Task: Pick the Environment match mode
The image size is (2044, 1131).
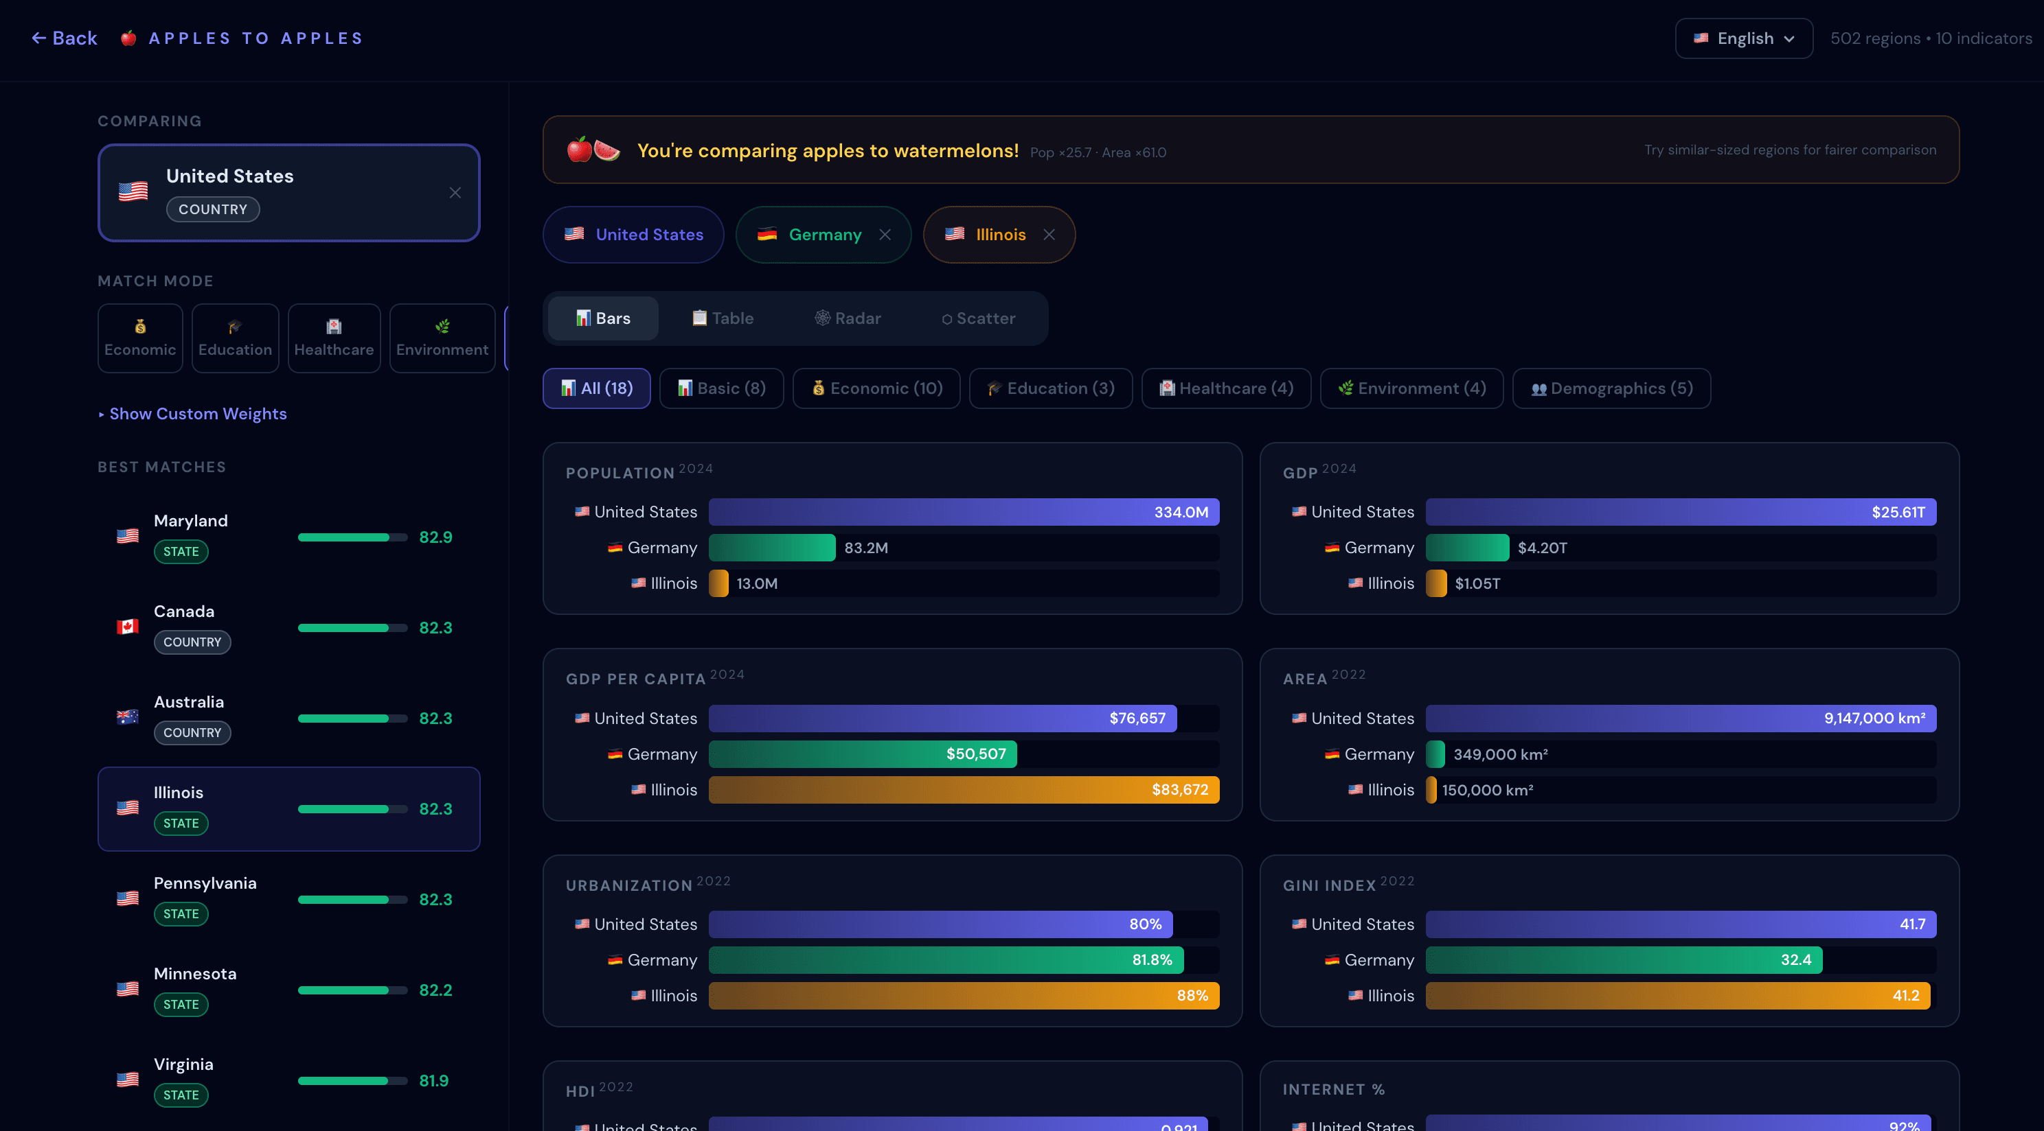Action: pos(442,338)
